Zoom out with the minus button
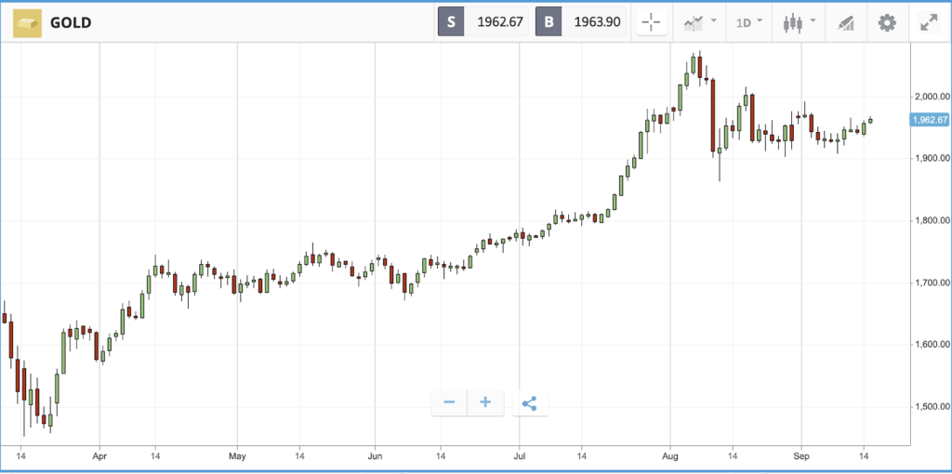Image resolution: width=952 pixels, height=474 pixels. (x=449, y=402)
